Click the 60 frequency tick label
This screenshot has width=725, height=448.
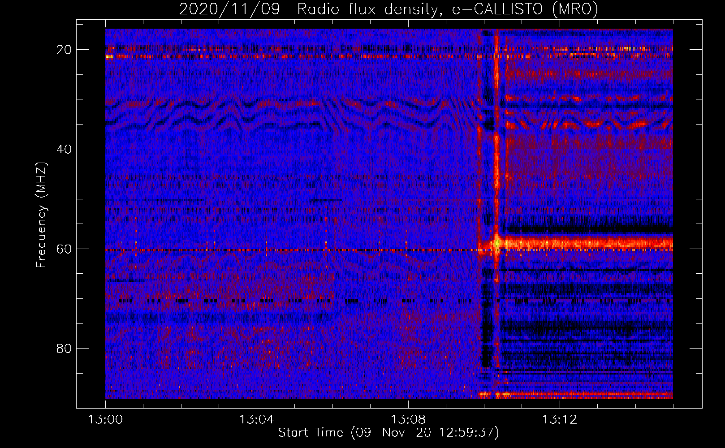point(64,249)
